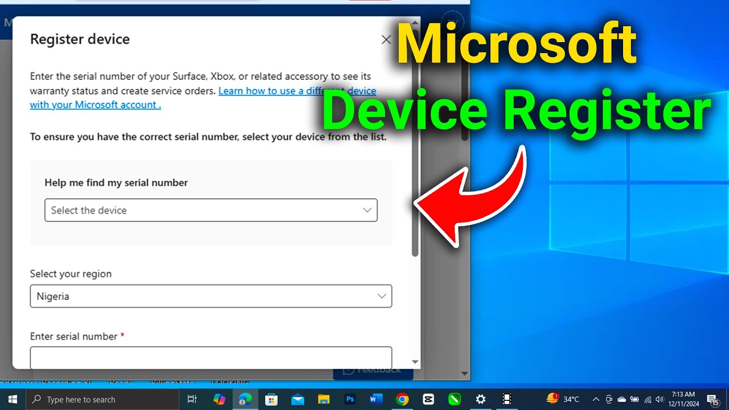Show hidden system tray icons
The width and height of the screenshot is (729, 410).
point(596,399)
